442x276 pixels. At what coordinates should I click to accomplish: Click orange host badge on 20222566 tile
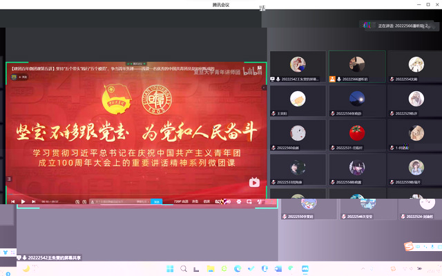tap(332, 79)
